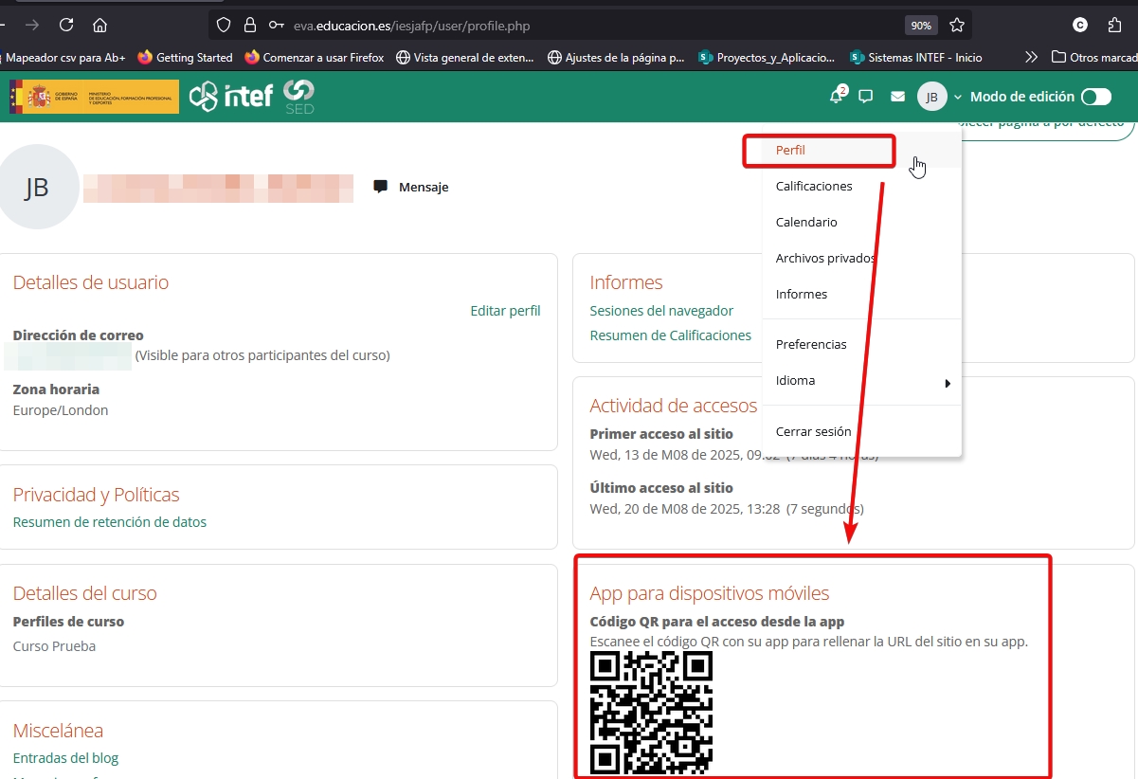Click the browser address bar URL
This screenshot has width=1138, height=779.
pos(411,26)
